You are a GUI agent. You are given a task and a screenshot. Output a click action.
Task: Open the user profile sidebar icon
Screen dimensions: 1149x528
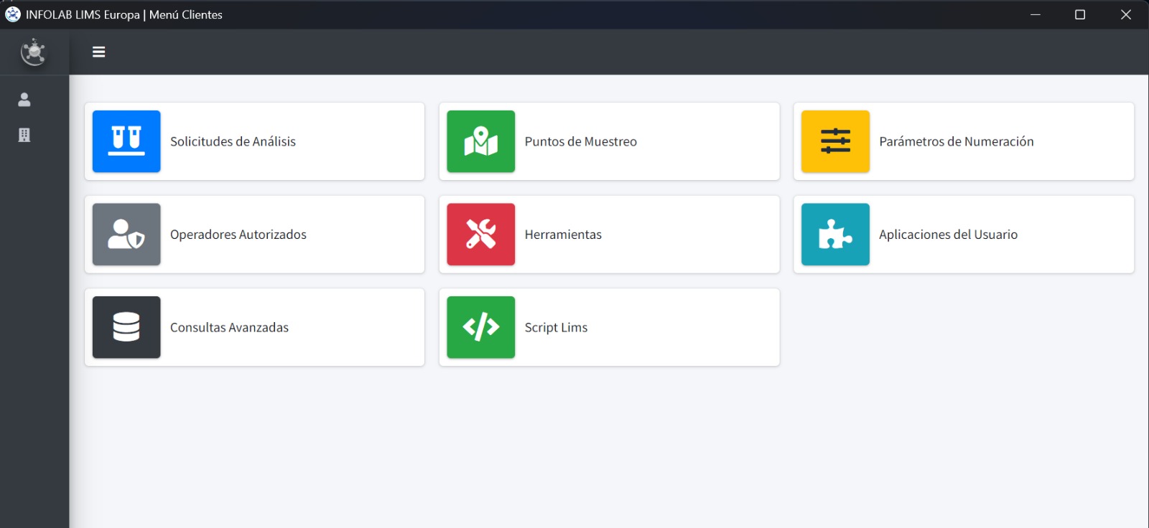(x=24, y=100)
